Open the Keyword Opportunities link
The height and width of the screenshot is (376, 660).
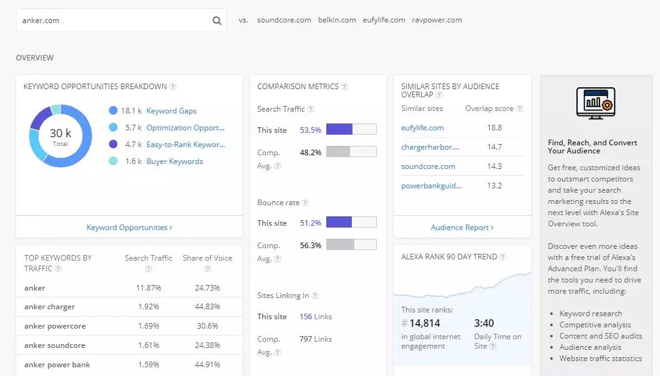(129, 228)
